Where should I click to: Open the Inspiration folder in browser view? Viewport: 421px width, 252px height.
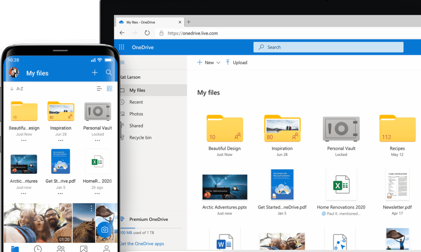pos(282,128)
